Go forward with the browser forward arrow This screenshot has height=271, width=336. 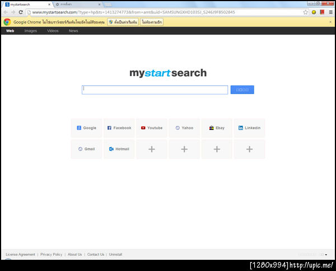(x=13, y=12)
